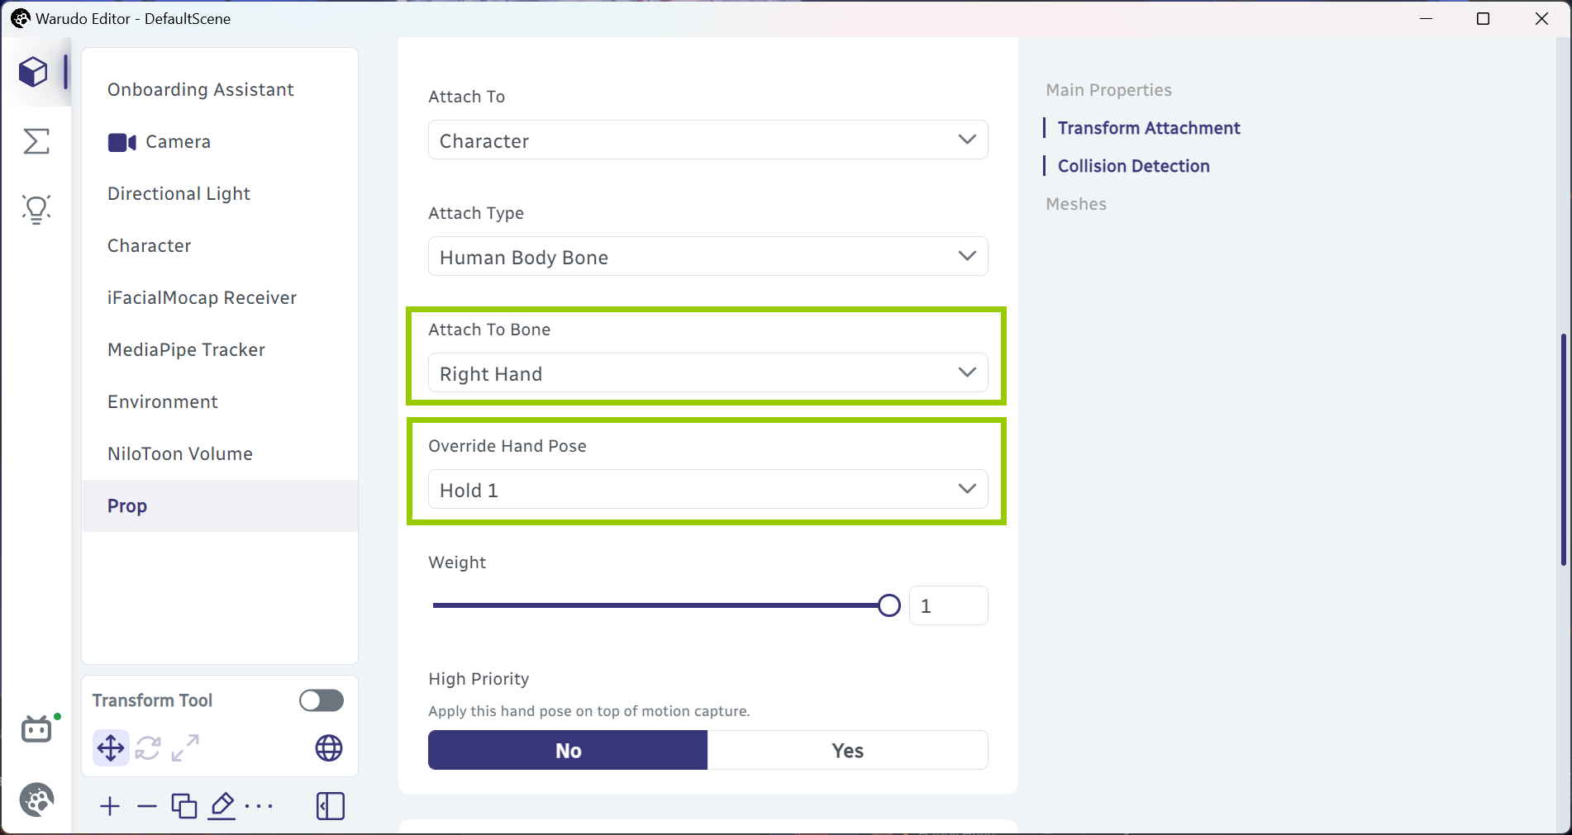Jump to Collision Detection section
The width and height of the screenshot is (1572, 835).
click(1133, 166)
